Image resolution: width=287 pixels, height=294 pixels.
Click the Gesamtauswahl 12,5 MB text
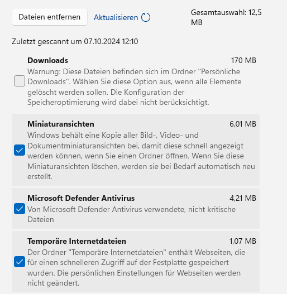226,17
